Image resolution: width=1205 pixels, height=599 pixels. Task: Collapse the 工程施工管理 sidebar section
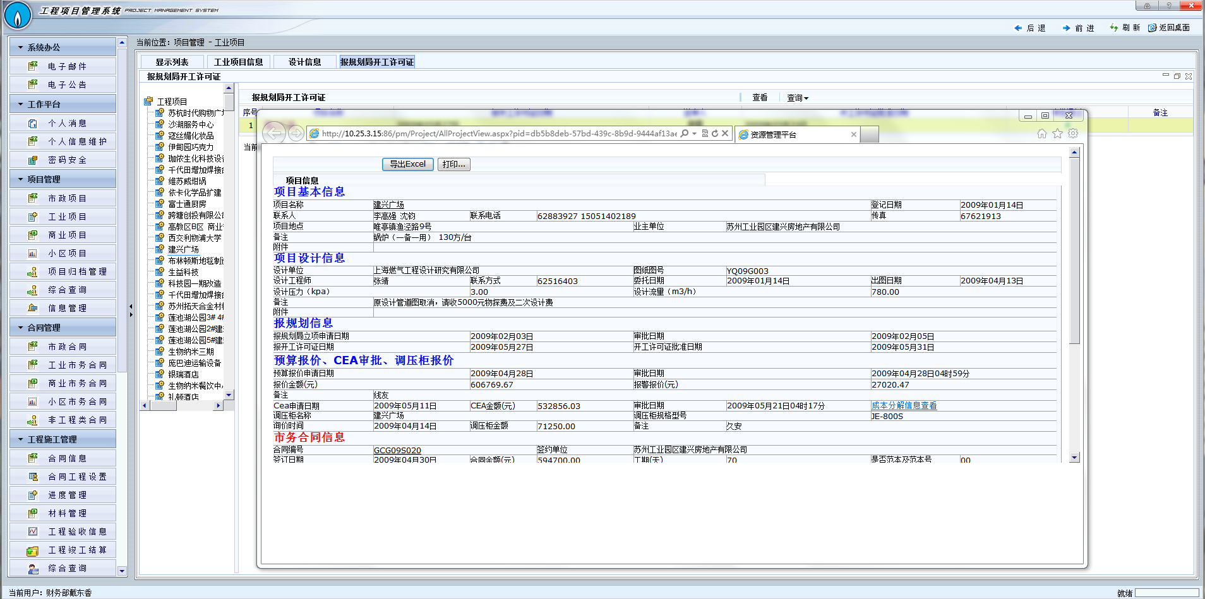point(21,440)
